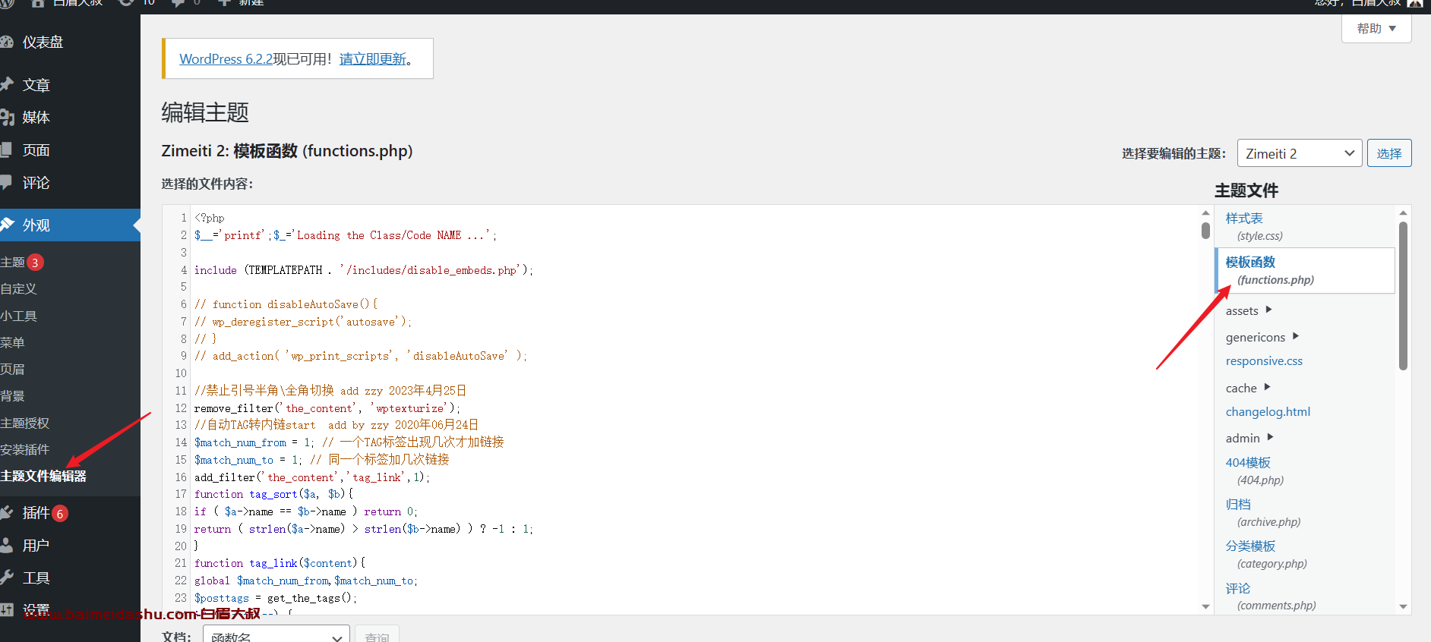Click line number 10 in gutter
The image size is (1431, 642).
[x=181, y=373]
